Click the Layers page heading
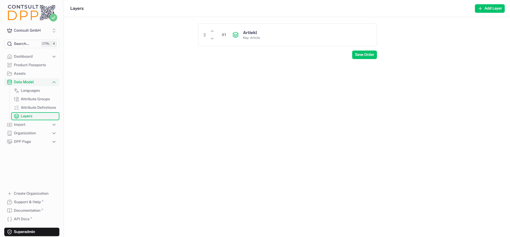Viewport: 510px width, 237px height. (77, 9)
